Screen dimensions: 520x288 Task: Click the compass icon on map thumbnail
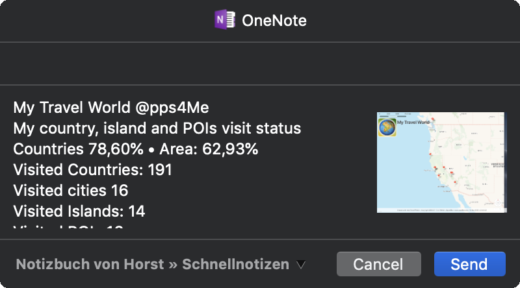coord(498,203)
